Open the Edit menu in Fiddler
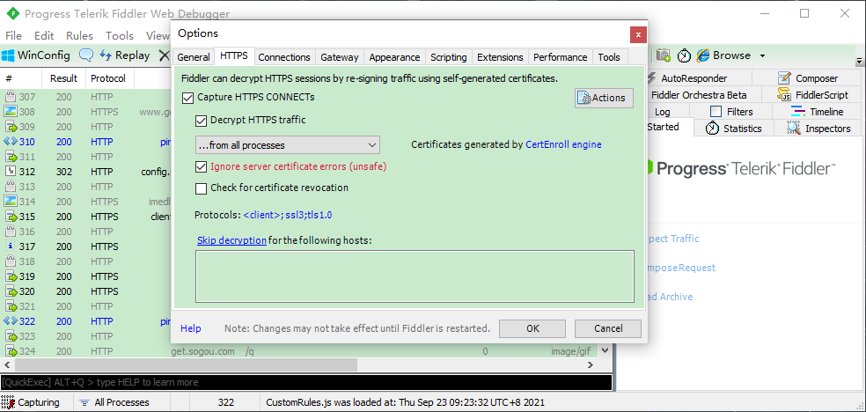 tap(44, 35)
